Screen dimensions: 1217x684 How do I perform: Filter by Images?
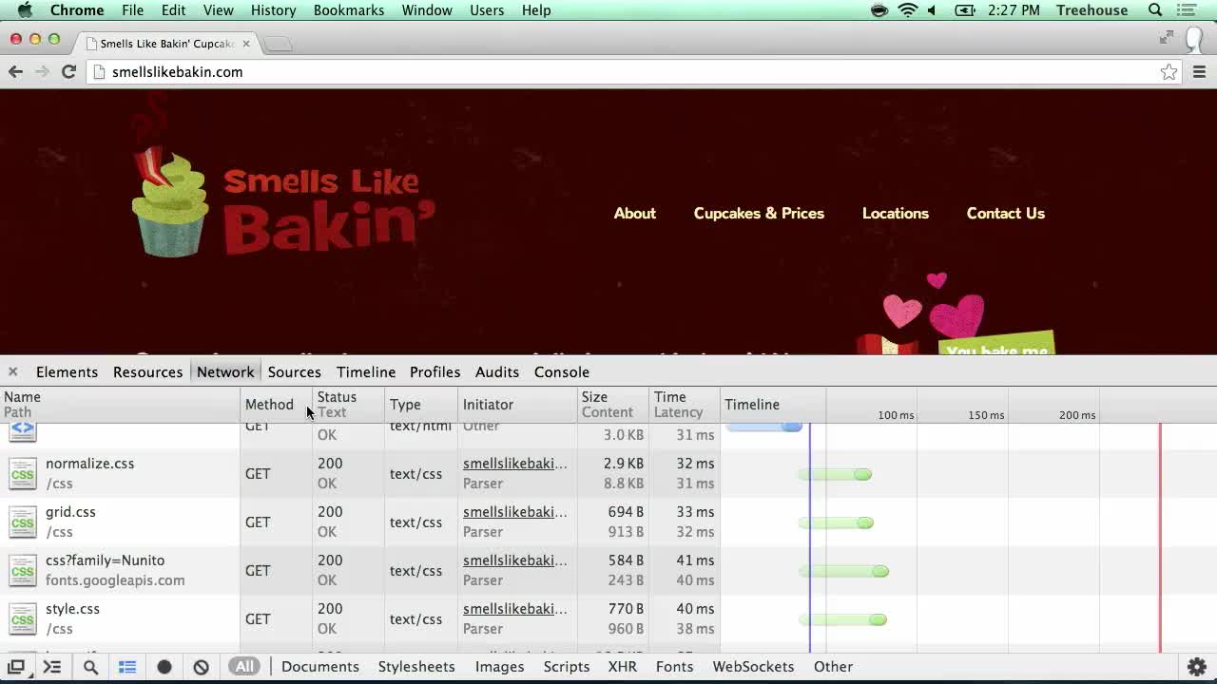(x=499, y=667)
